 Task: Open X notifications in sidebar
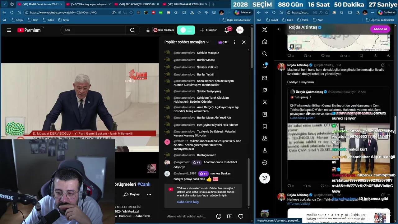tap(265, 66)
